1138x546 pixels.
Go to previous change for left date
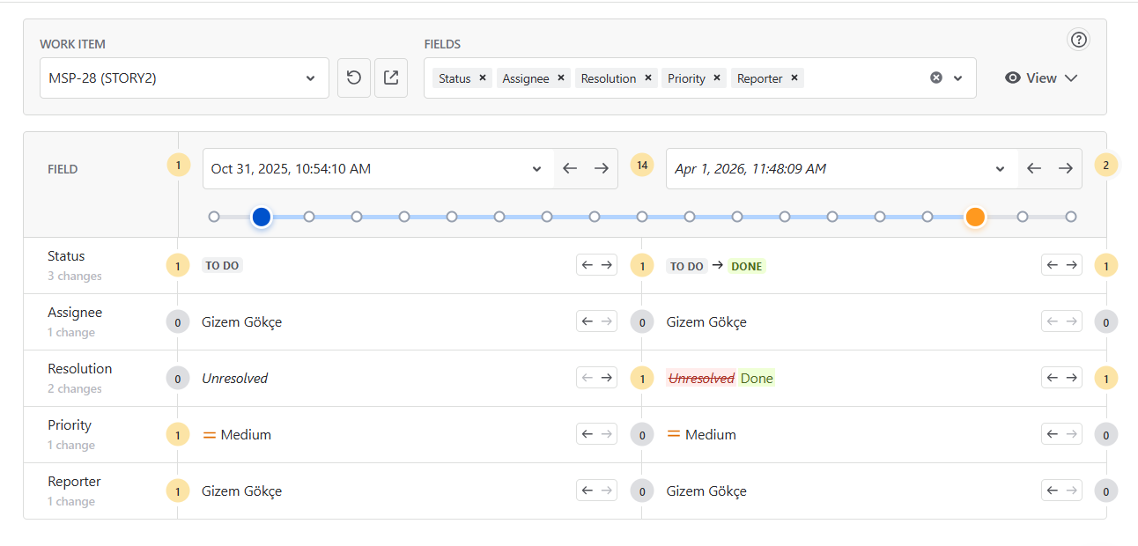570,168
